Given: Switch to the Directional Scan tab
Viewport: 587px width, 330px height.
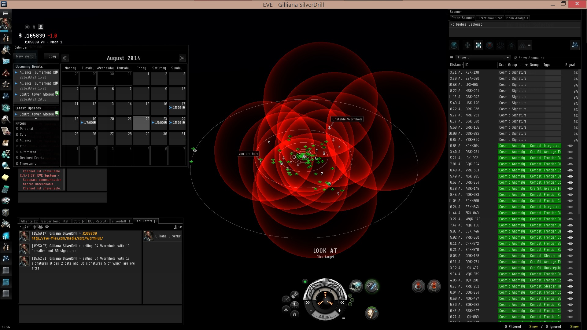Looking at the screenshot, I should coord(490,18).
